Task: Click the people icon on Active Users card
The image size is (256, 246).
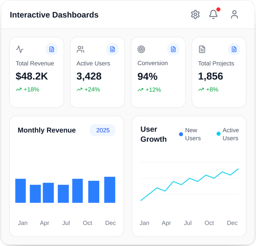Action: [80, 49]
